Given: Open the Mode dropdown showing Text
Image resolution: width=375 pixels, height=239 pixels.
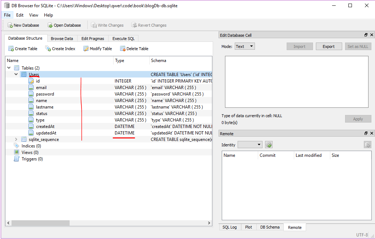Looking at the screenshot, I should (245, 46).
